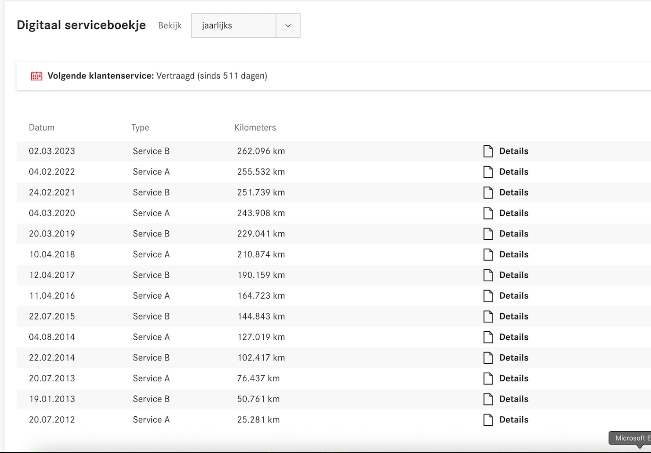Open Details for the 144.843 km service
Viewport: 651px width, 453px height.
click(514, 317)
